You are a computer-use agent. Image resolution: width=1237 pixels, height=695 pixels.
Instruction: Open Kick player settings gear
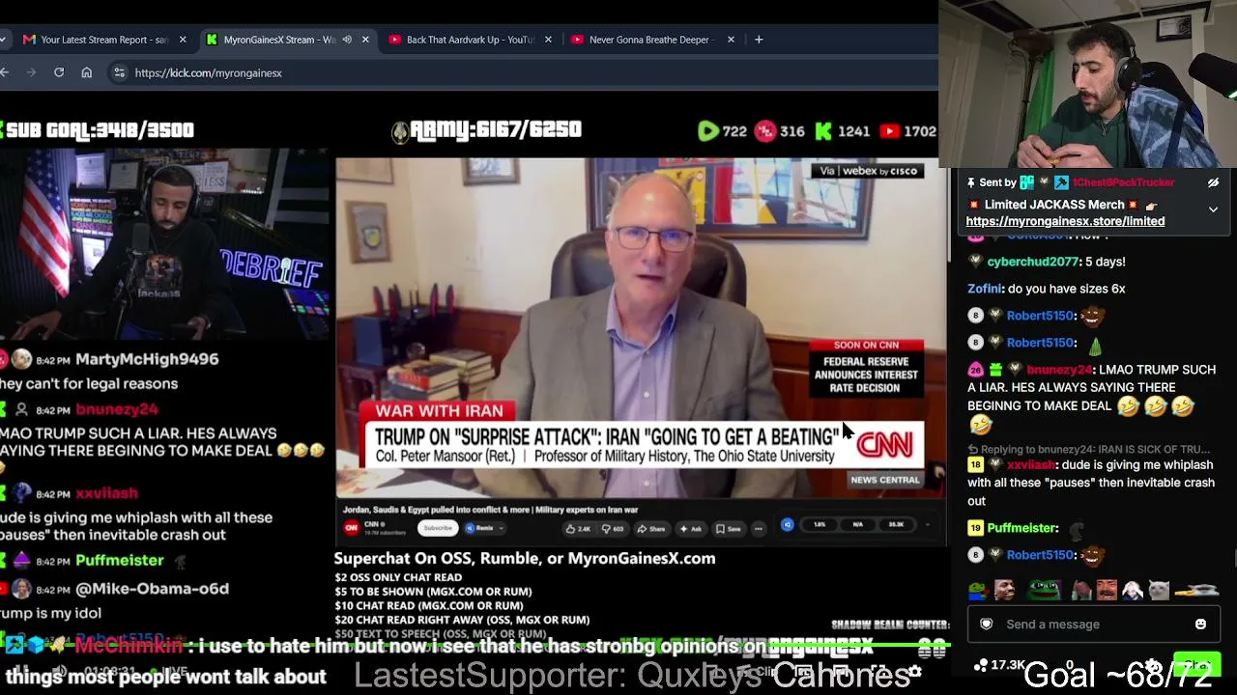tap(914, 671)
